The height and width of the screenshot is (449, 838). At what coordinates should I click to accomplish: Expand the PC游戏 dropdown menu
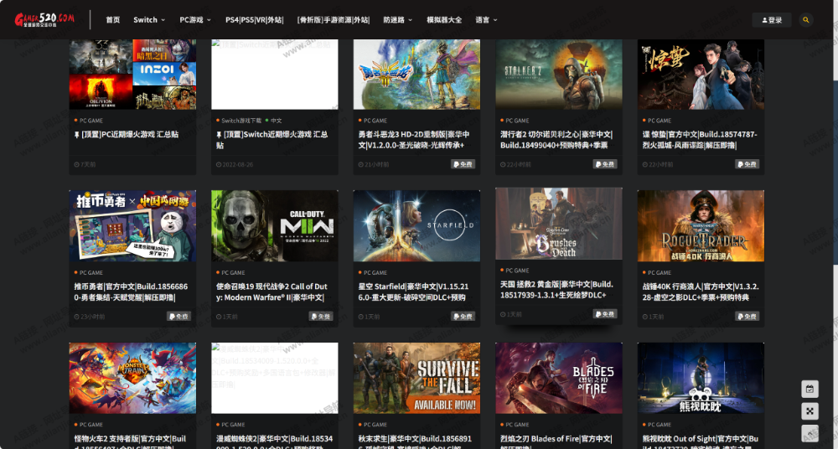click(195, 20)
